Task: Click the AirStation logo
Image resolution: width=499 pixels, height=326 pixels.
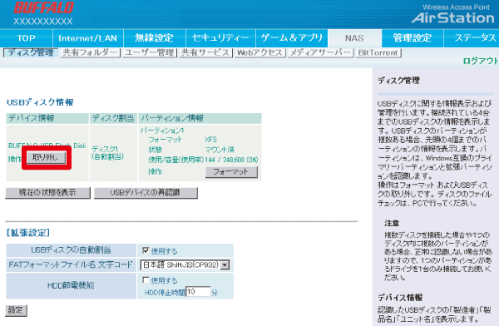Action: (x=453, y=17)
